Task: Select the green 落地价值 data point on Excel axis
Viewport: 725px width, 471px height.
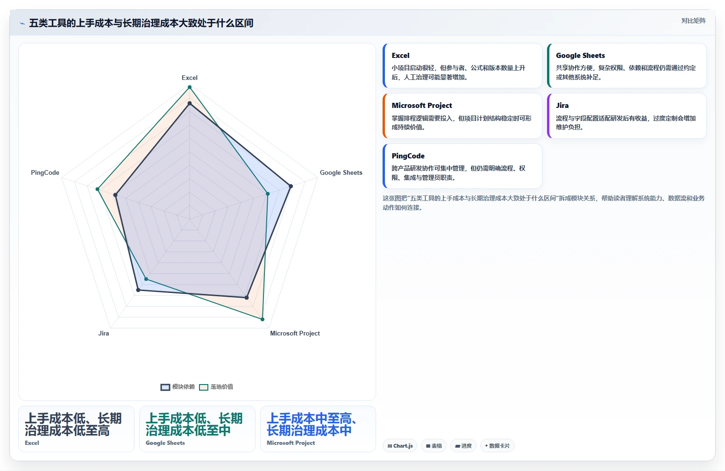Action: pyautogui.click(x=190, y=86)
